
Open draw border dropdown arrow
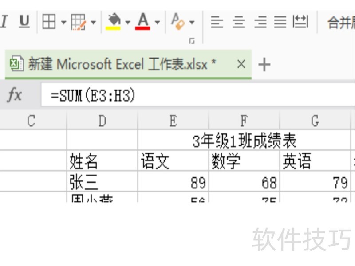93,22
